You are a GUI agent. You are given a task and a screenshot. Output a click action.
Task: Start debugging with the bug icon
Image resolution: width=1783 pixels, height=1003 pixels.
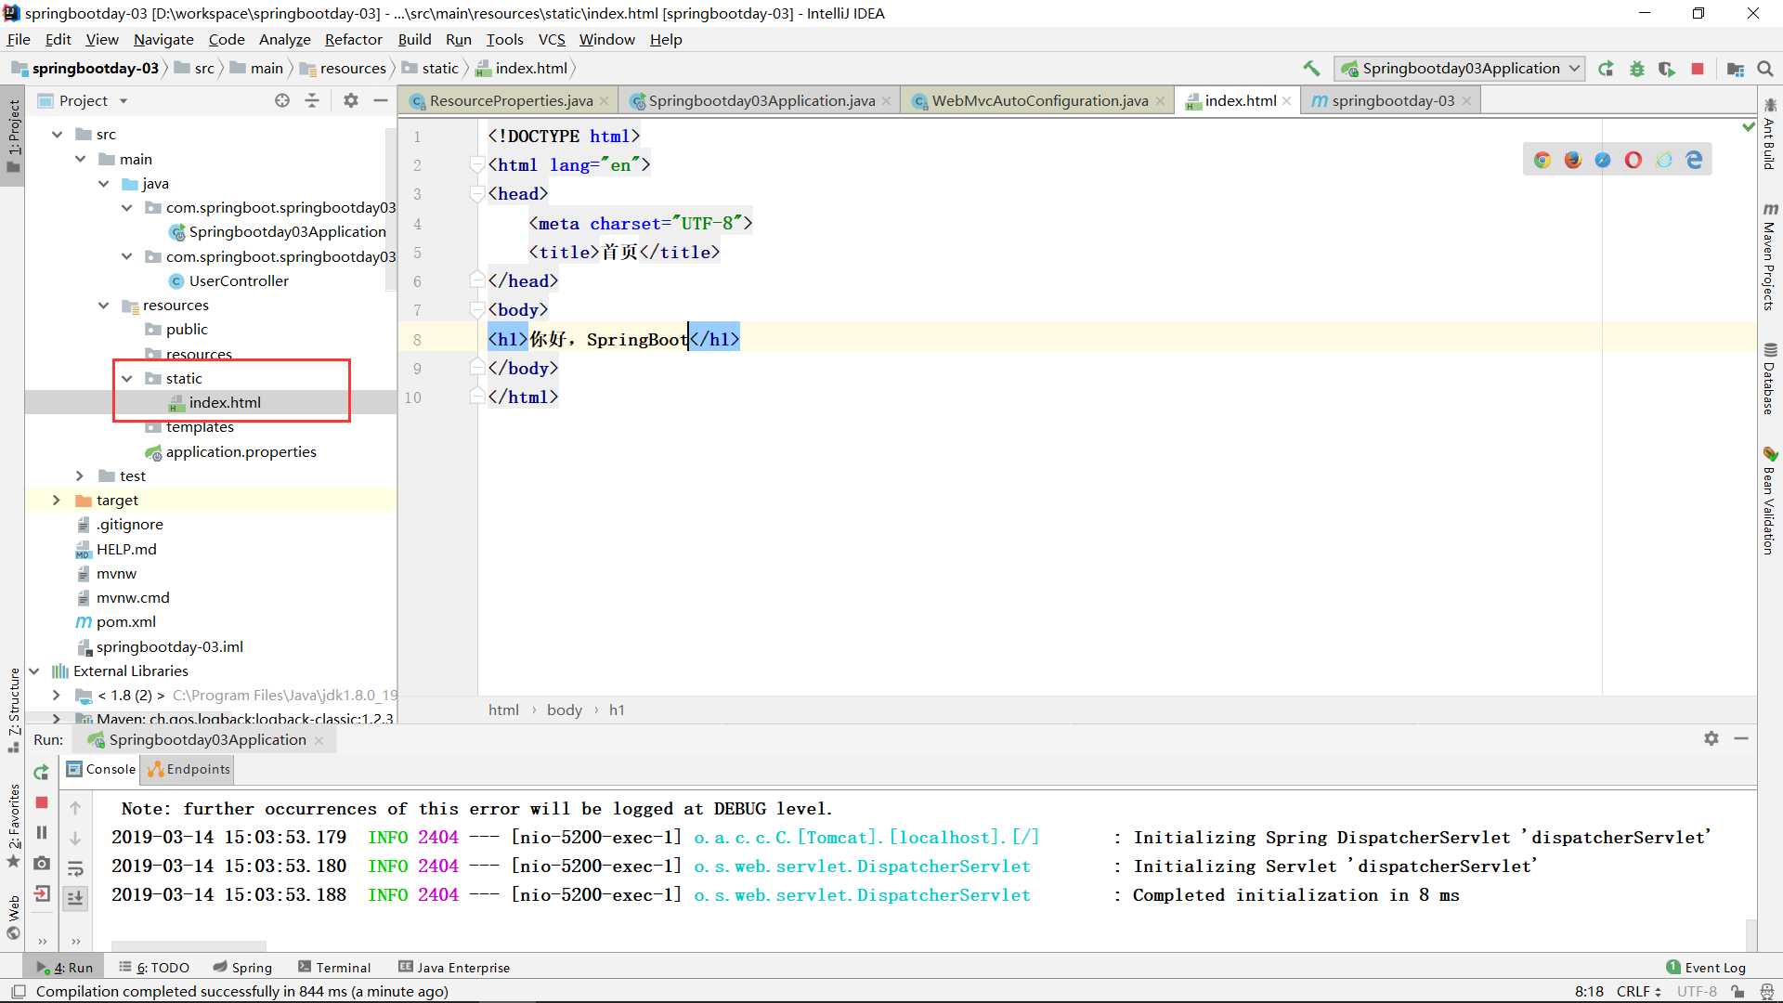[x=1636, y=68]
